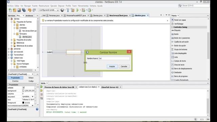217x122 pixels.
Task: Click the background color swatch
Action: [x=23, y=90]
